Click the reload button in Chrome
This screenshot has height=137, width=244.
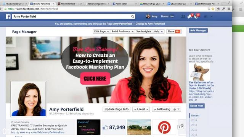1,9
